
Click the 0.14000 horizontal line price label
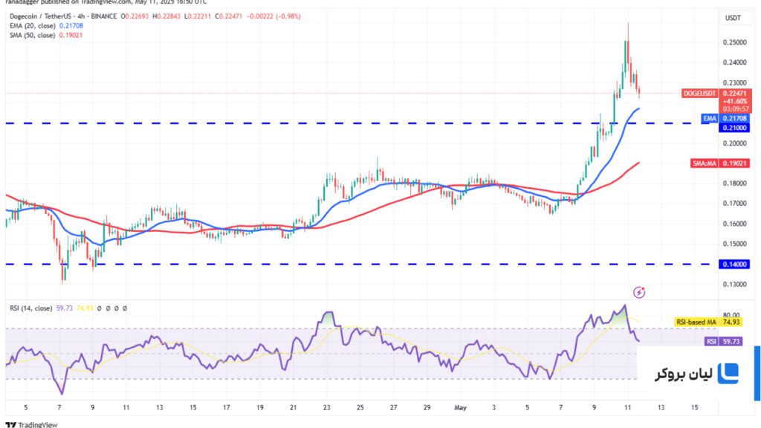[735, 265]
